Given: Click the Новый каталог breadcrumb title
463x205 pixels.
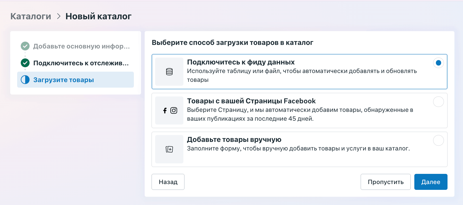Looking at the screenshot, I should [x=98, y=16].
